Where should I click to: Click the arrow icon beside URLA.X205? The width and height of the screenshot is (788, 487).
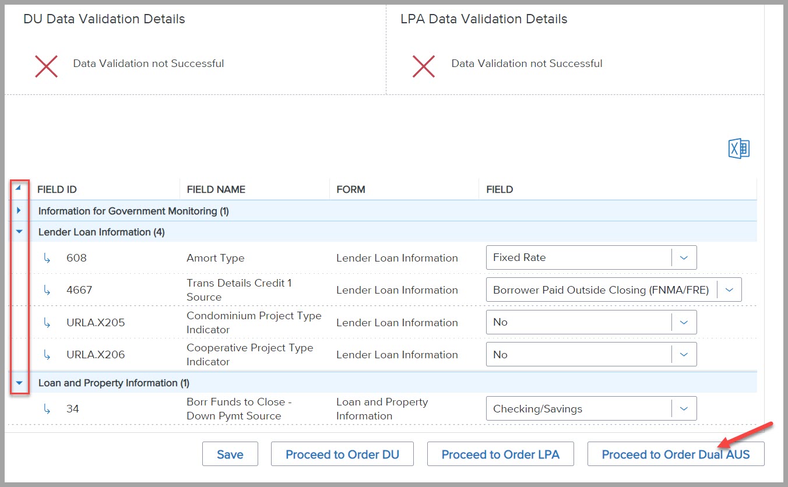coord(47,323)
